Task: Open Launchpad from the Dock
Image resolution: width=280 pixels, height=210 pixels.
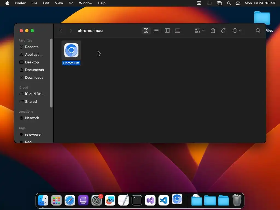Action: 56,200
